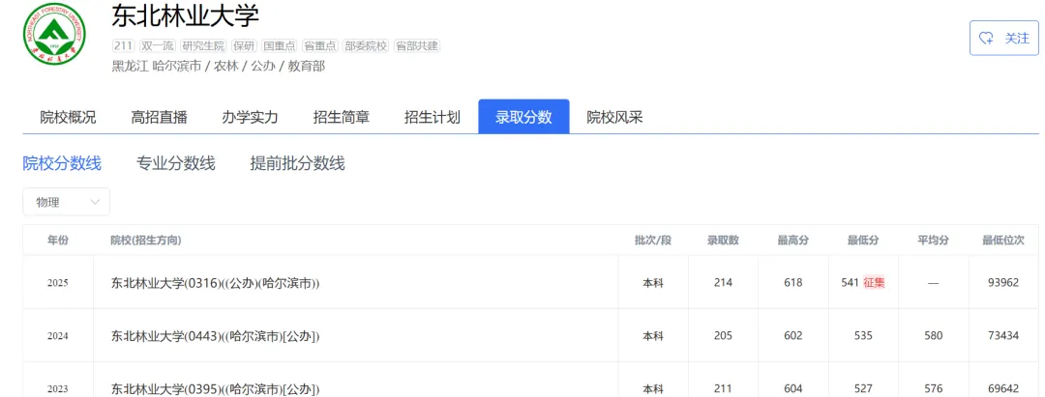The image size is (1045, 397).
Task: Click the 2023 admission count 211
Action: point(723,389)
